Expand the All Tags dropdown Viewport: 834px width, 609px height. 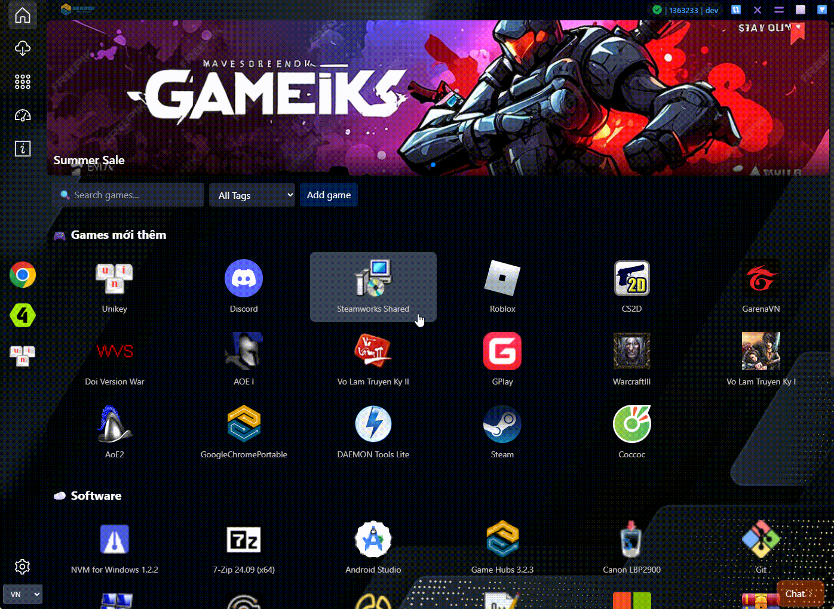coord(252,195)
